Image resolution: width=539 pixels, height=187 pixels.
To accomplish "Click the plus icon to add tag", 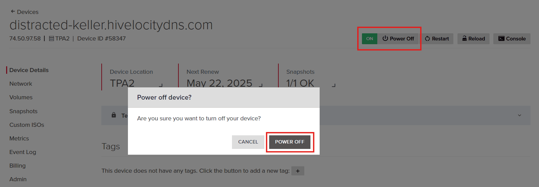I will pyautogui.click(x=298, y=171).
